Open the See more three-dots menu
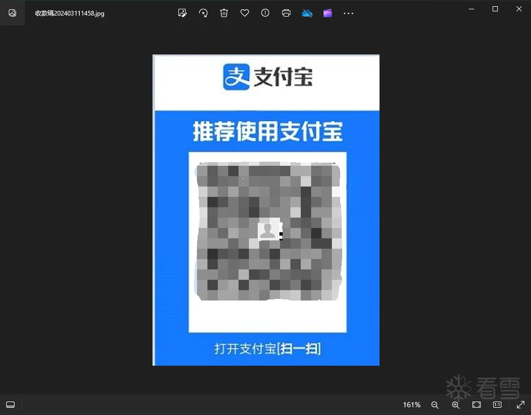 click(348, 13)
